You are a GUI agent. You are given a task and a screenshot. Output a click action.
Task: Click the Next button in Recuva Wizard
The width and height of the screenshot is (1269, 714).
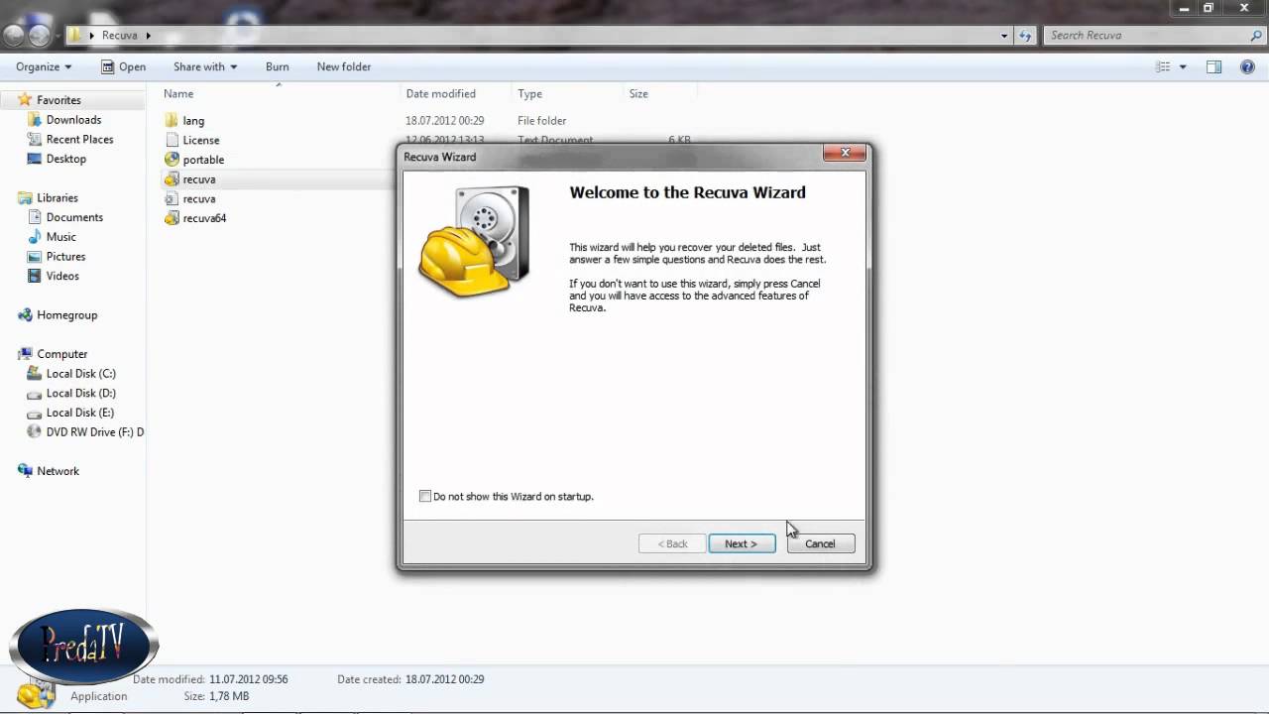click(742, 543)
